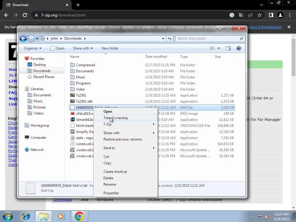Open Libraries Music in sidebar
Screen dimensions: 296x222
[38, 101]
